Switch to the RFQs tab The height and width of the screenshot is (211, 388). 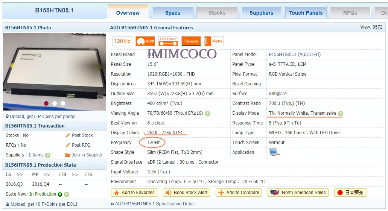click(350, 13)
